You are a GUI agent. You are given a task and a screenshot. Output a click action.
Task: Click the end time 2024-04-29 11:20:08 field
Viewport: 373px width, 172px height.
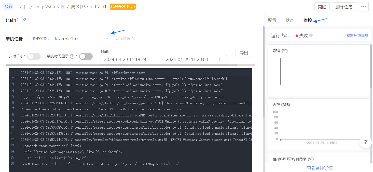click(187, 60)
